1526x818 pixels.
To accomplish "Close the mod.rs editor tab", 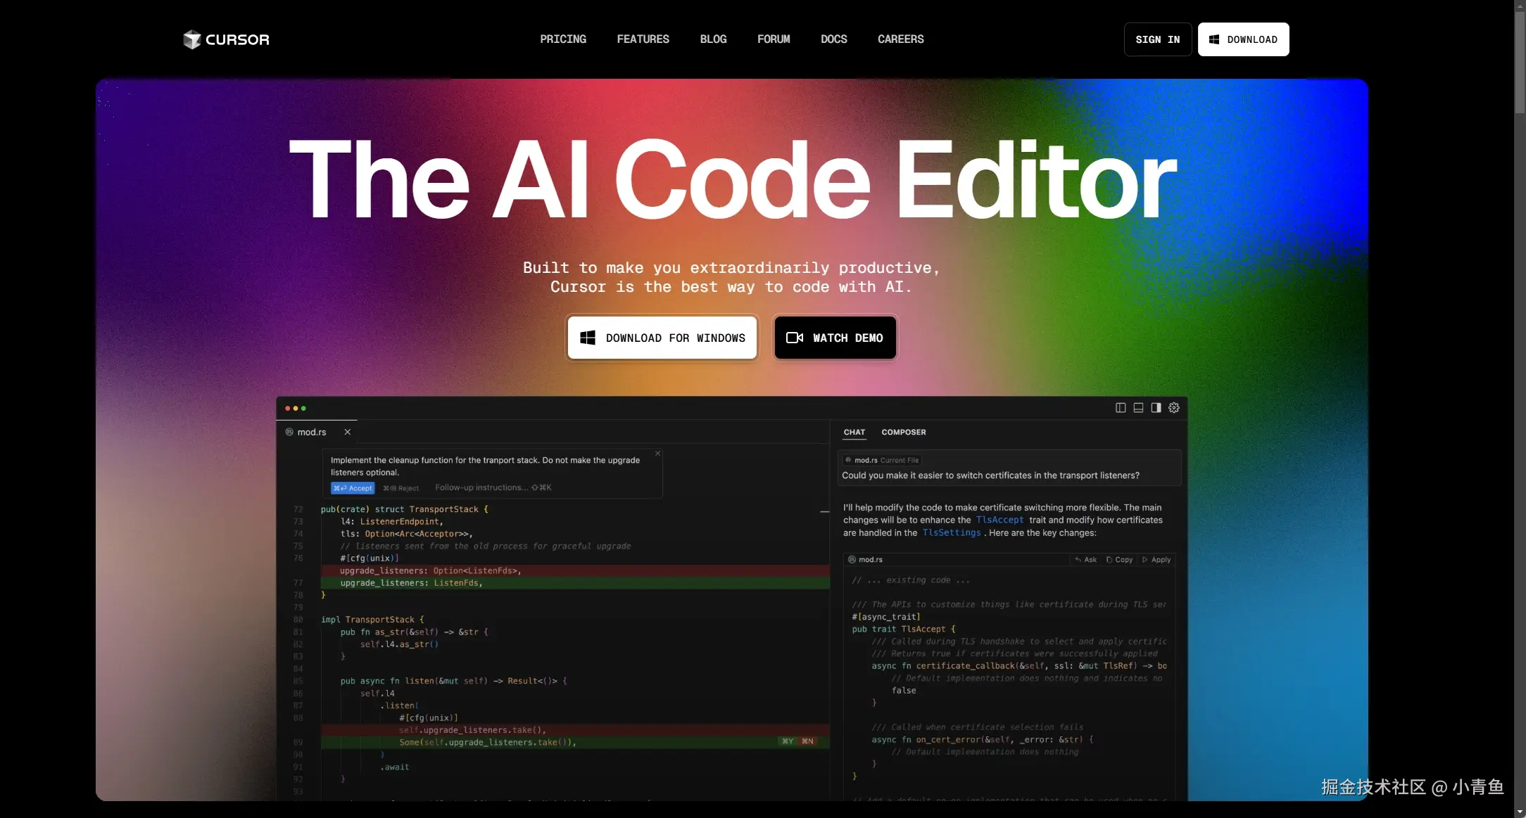I will point(347,432).
